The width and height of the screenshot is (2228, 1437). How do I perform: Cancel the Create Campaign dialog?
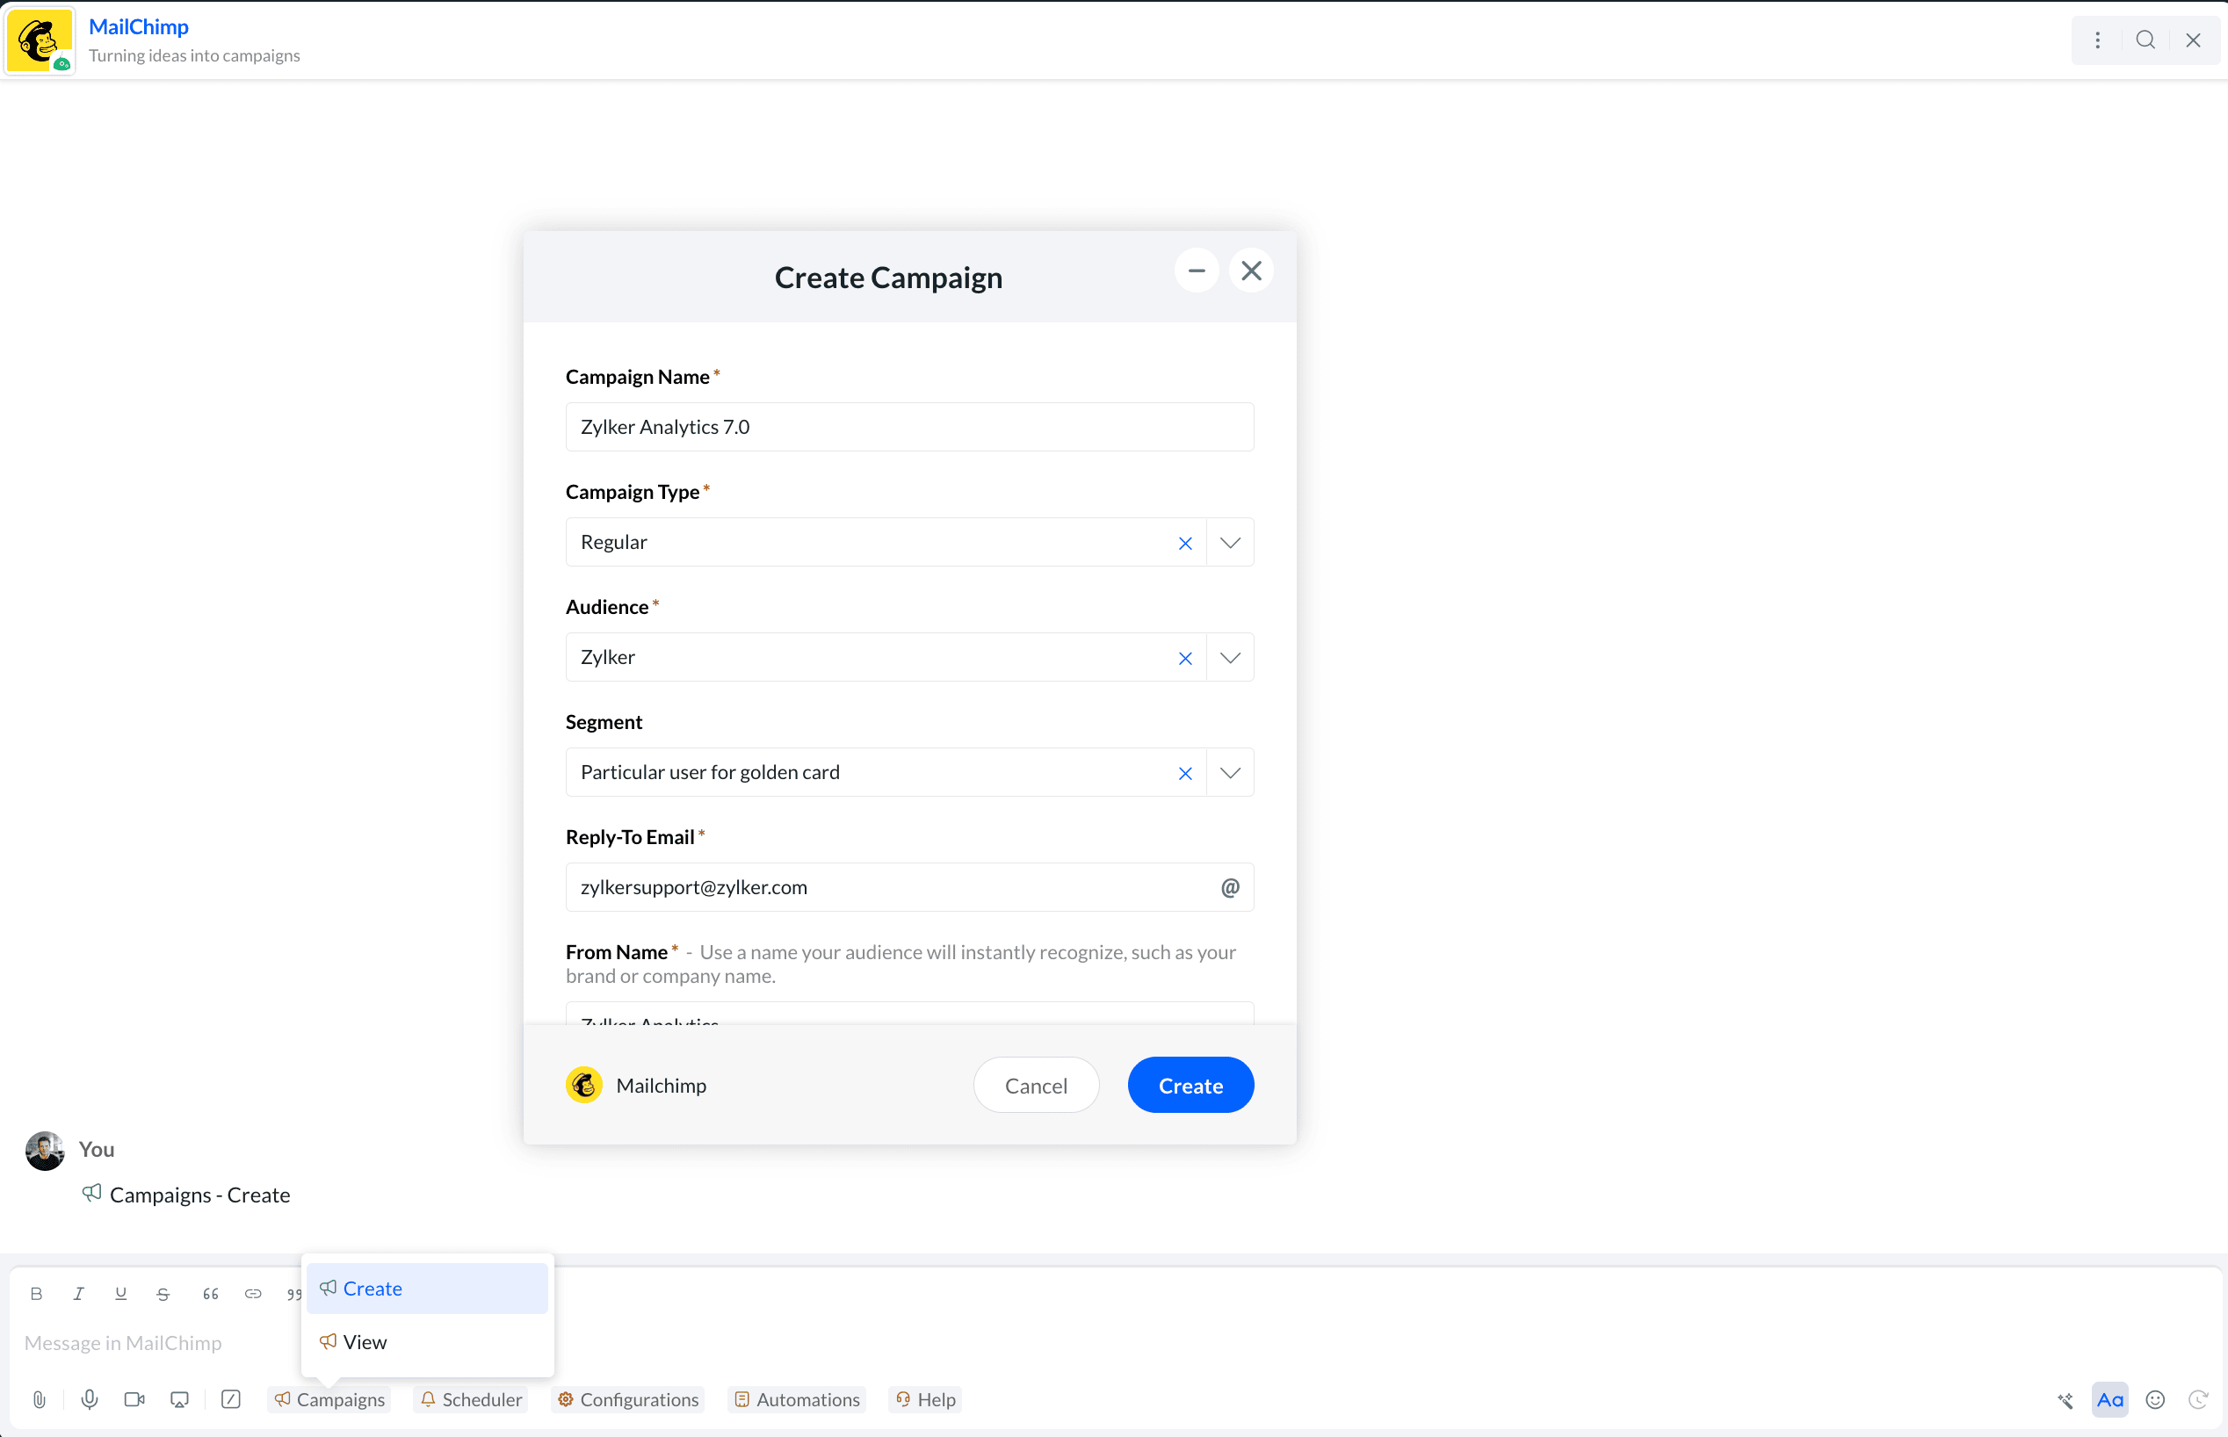pos(1035,1085)
